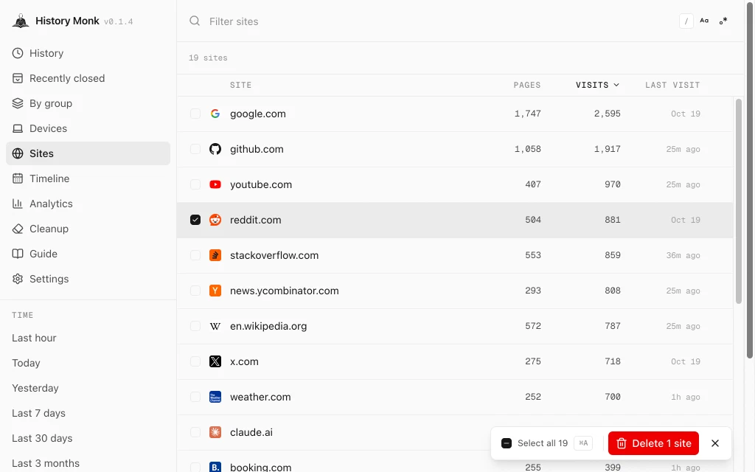Screen dimensions: 755x472
Task: Filter time to Last 7 days
Action: click(38, 413)
